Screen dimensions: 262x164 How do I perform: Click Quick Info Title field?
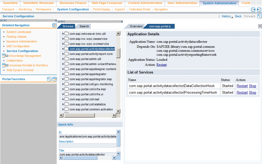pyautogui.click(x=87, y=154)
